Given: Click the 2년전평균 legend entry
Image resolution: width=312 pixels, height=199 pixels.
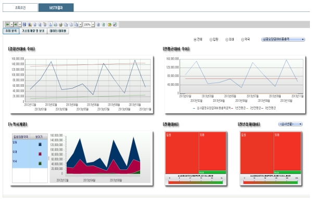Looking at the screenshot, I should tap(254, 108).
